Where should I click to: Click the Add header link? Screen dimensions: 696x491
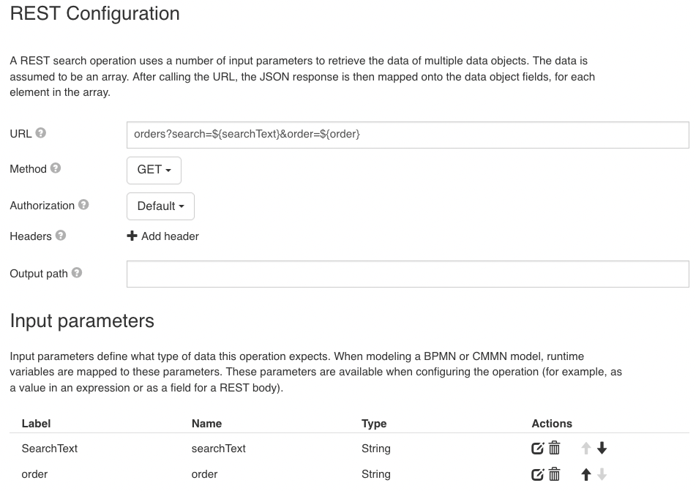tap(162, 236)
